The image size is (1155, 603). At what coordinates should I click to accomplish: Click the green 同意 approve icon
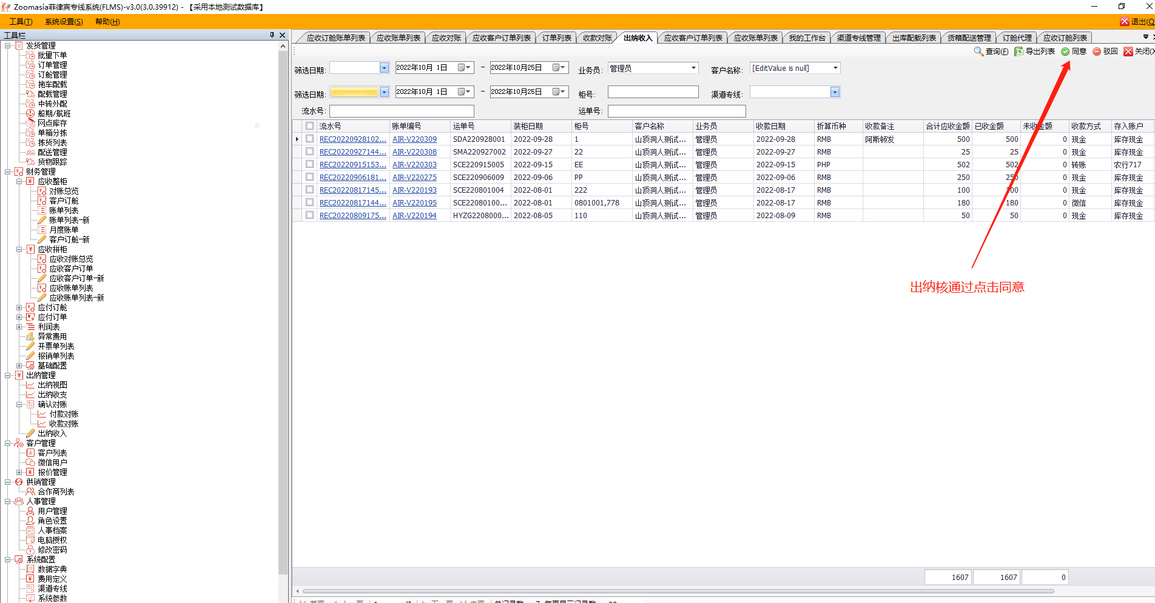tap(1065, 52)
